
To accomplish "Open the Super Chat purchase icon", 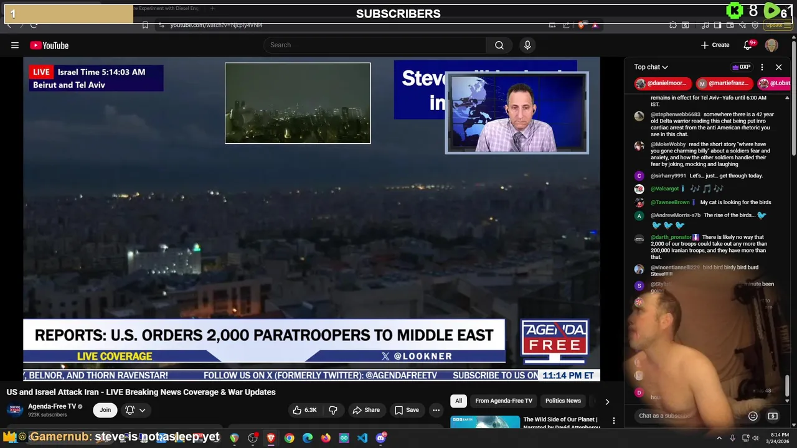I will (773, 416).
